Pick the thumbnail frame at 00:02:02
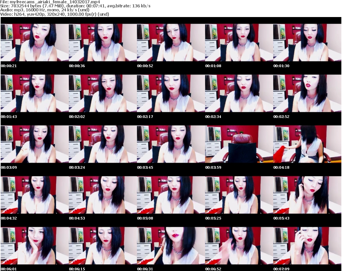This screenshot has width=342, height=271. click(x=103, y=93)
